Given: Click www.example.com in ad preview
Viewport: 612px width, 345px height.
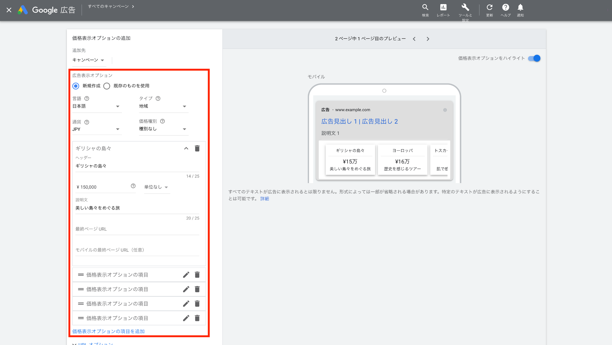Looking at the screenshot, I should pyautogui.click(x=353, y=110).
